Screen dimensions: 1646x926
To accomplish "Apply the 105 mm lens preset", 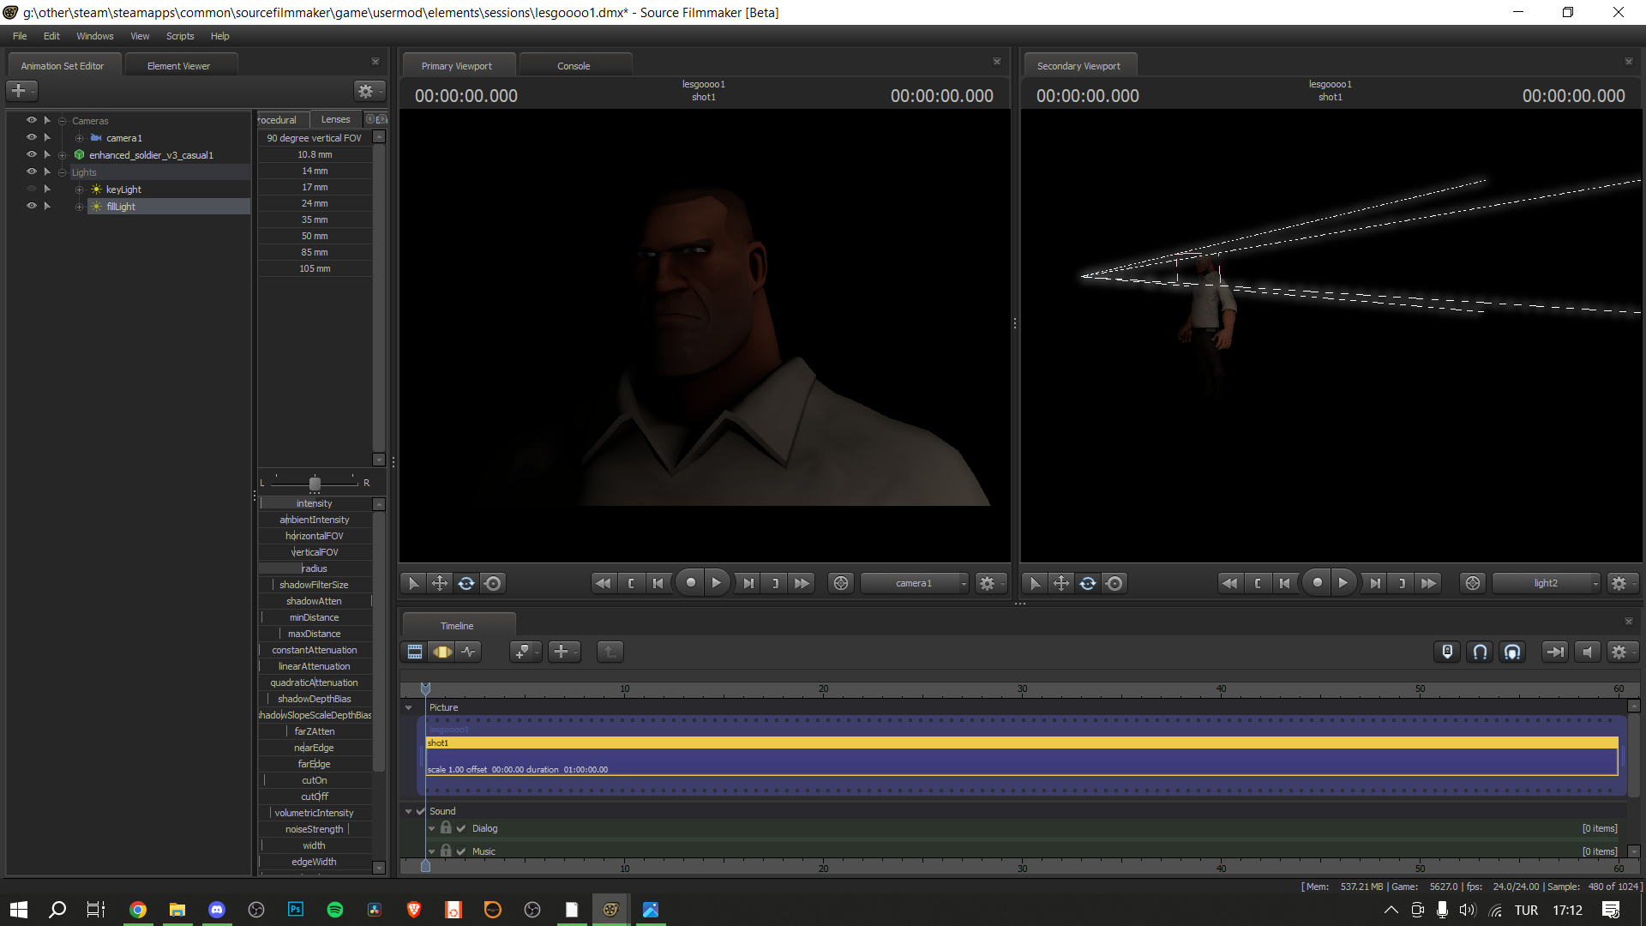I will pyautogui.click(x=315, y=268).
